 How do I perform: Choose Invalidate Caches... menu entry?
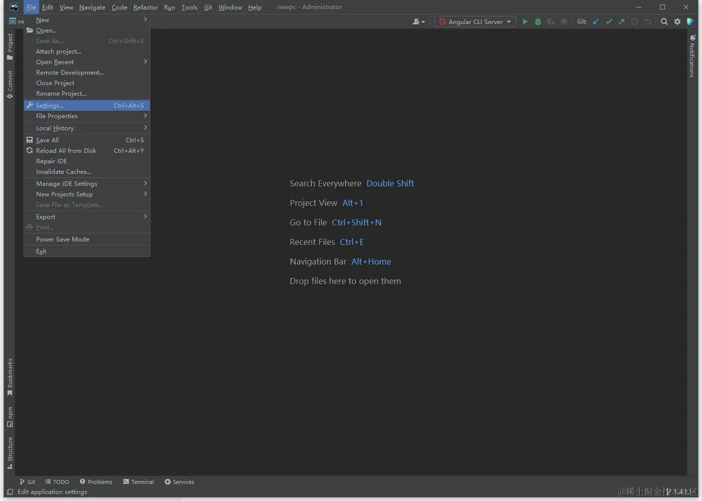87,172
